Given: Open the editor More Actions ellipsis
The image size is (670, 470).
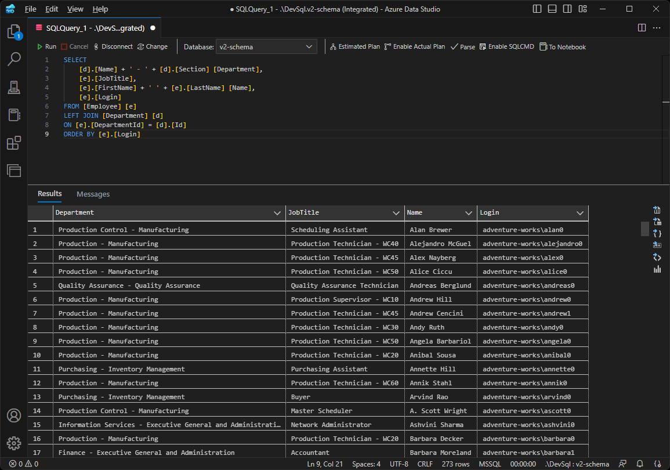Looking at the screenshot, I should coord(657,28).
